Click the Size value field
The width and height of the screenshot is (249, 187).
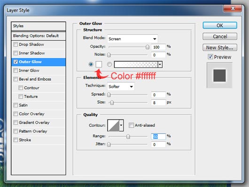(158, 103)
